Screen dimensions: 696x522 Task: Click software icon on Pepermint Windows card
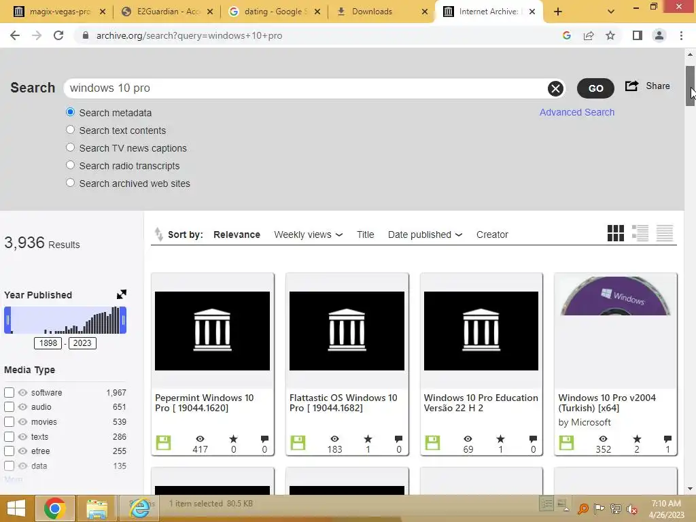click(x=163, y=442)
